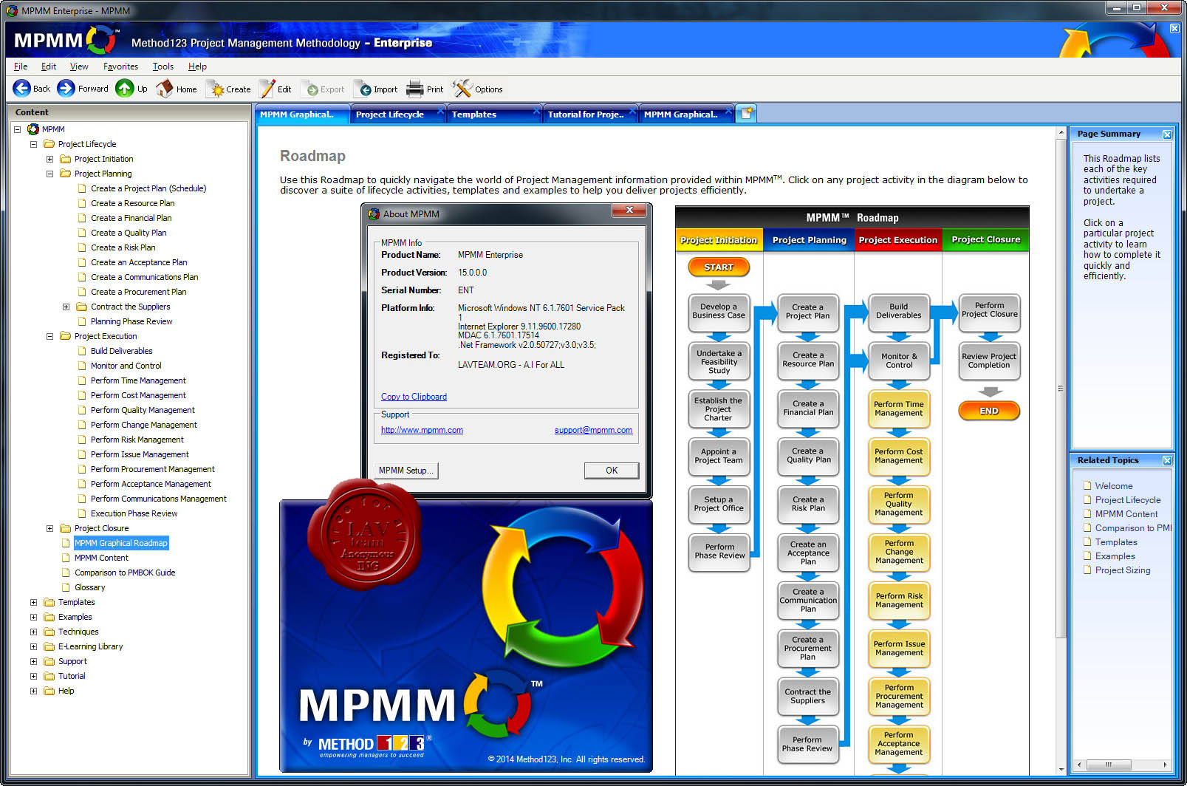Image resolution: width=1187 pixels, height=786 pixels.
Task: Open new tab icon beside tabs
Action: click(747, 114)
